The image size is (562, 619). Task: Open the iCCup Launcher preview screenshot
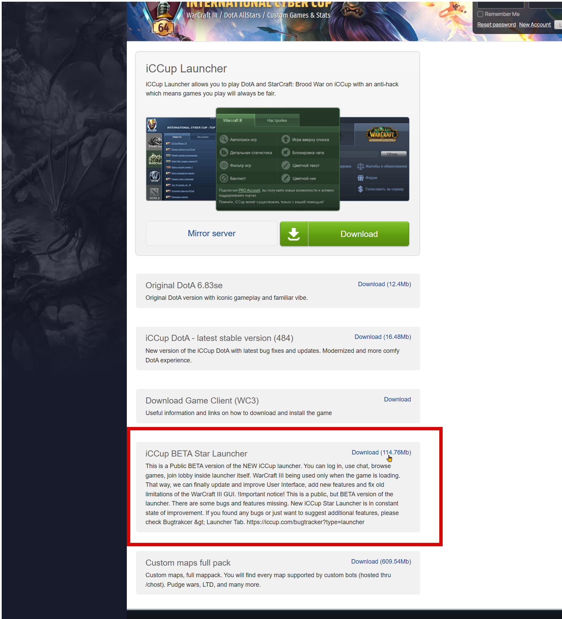(x=277, y=159)
